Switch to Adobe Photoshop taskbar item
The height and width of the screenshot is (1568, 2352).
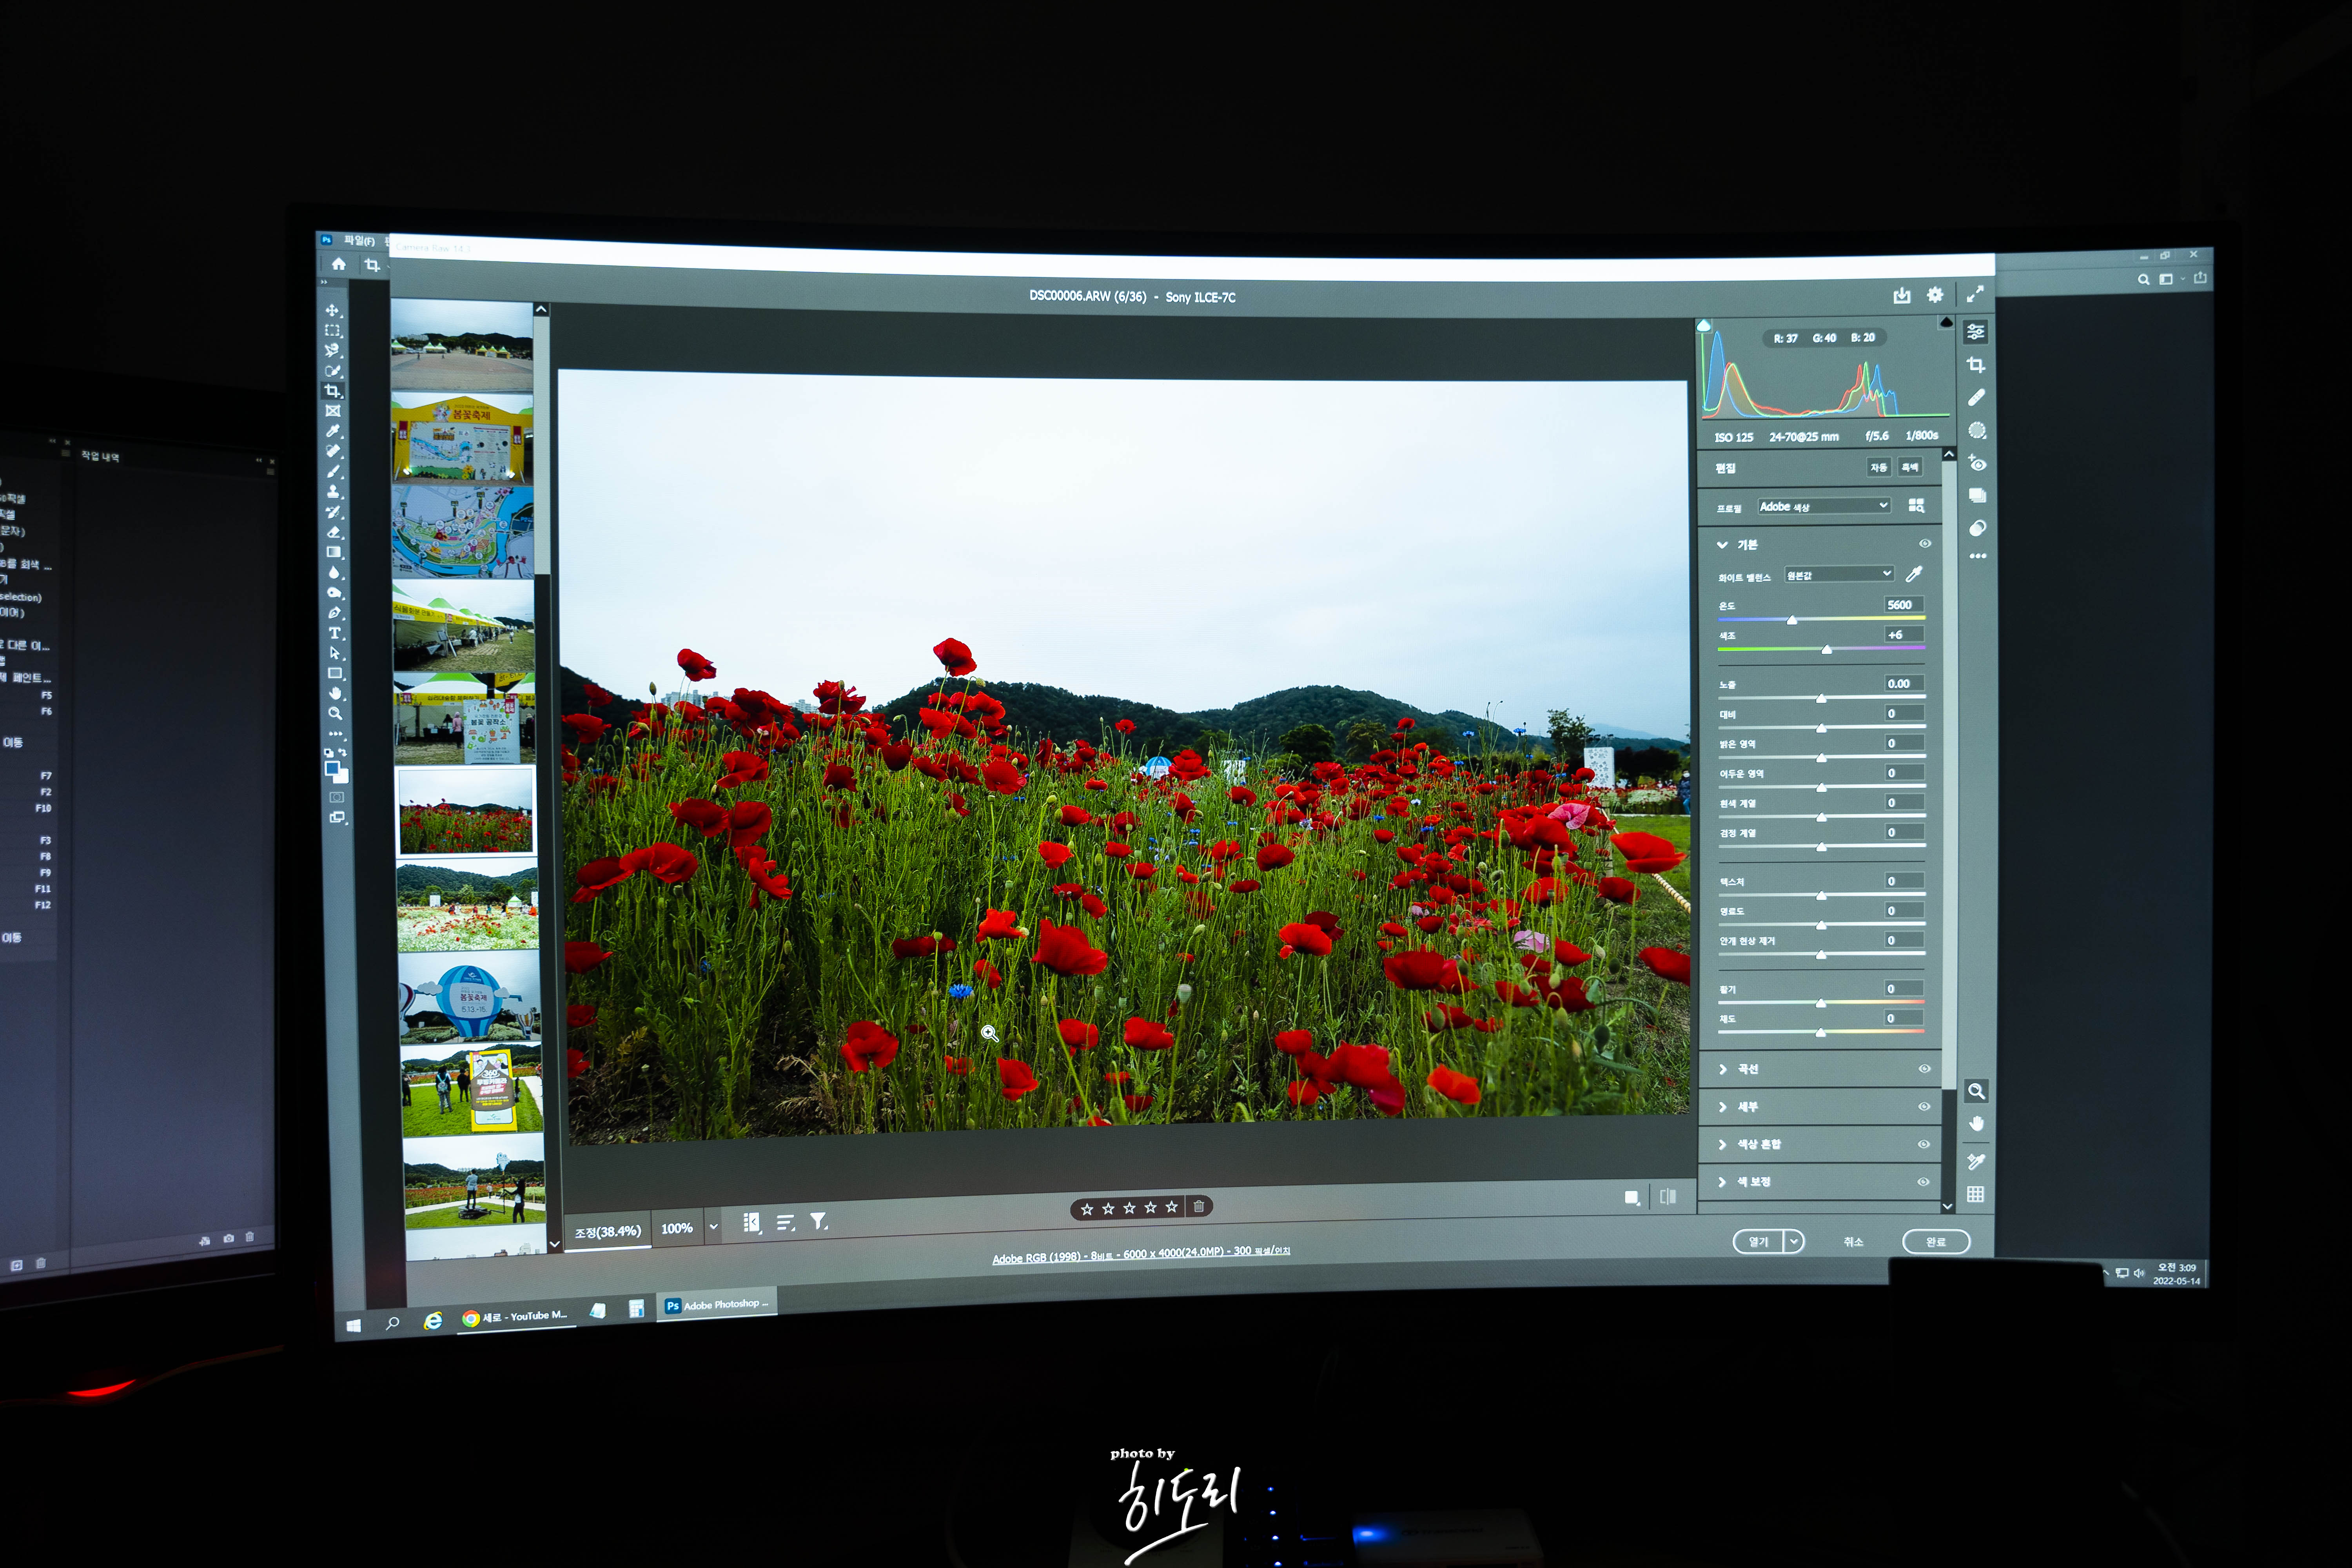[x=716, y=1305]
